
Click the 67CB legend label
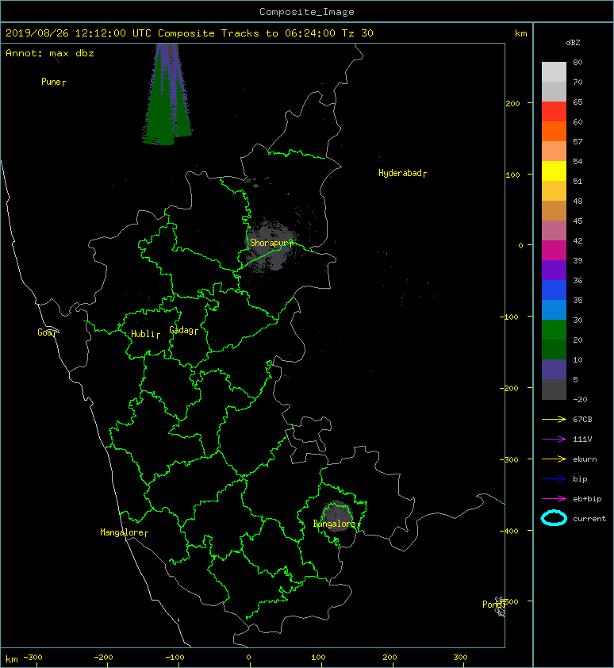[582, 420]
